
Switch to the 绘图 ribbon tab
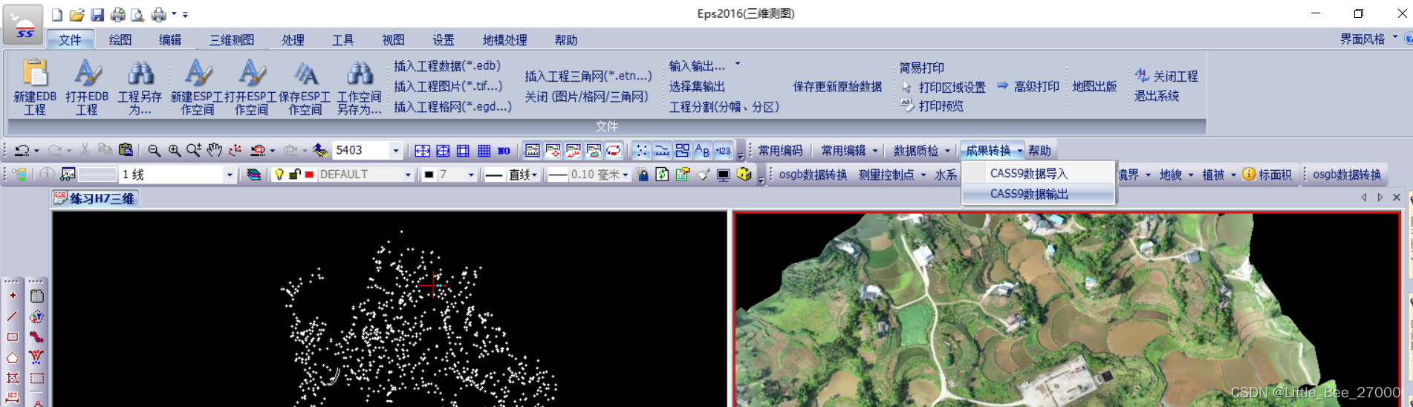[120, 40]
